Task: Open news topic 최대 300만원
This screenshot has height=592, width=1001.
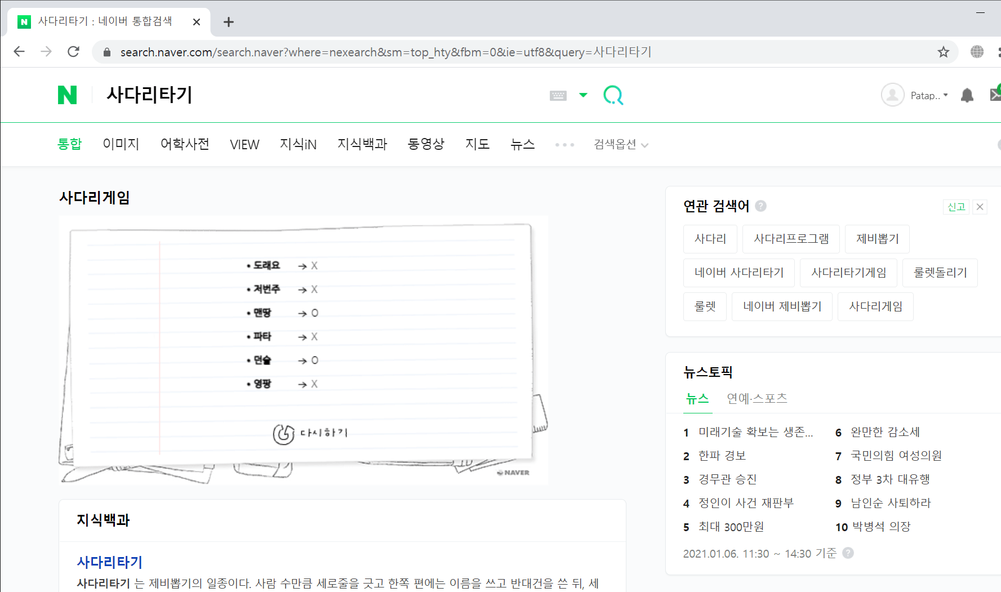Action: 731,527
